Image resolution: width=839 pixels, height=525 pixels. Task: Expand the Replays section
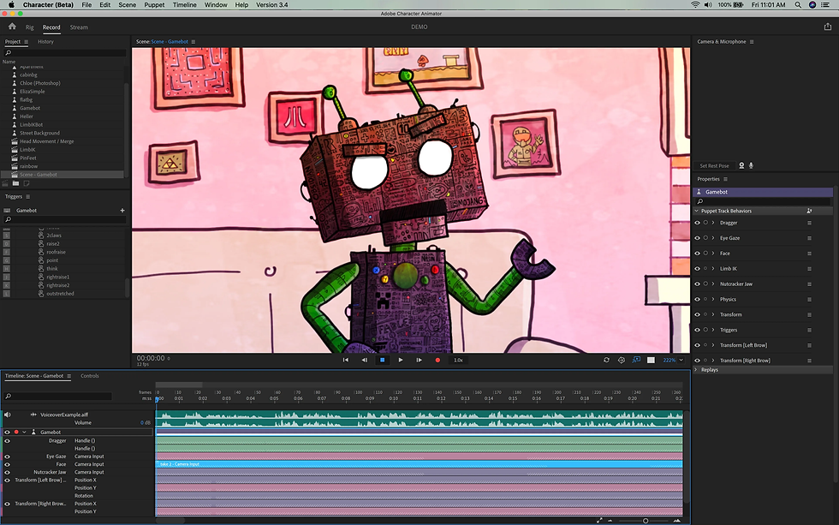click(696, 370)
